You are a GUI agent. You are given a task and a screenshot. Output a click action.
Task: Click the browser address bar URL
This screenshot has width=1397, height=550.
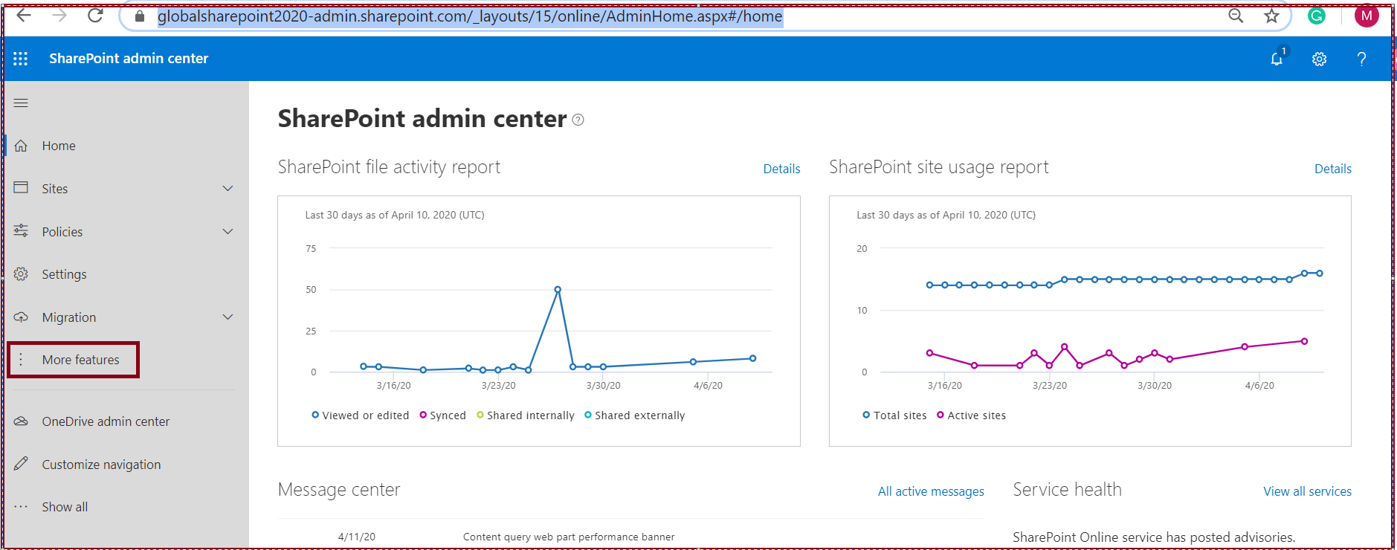tap(470, 16)
